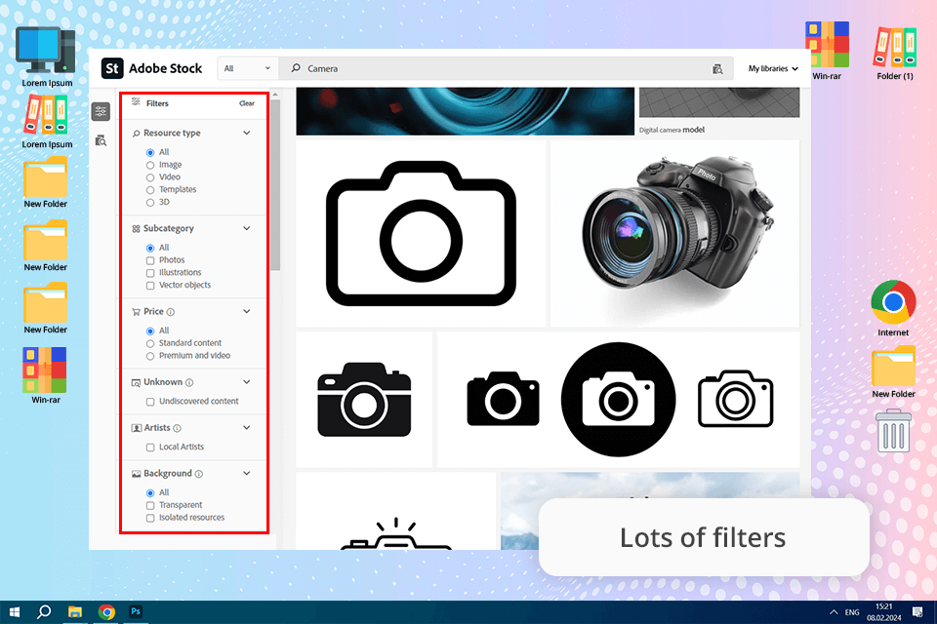Select Premium and video radio

[150, 357]
